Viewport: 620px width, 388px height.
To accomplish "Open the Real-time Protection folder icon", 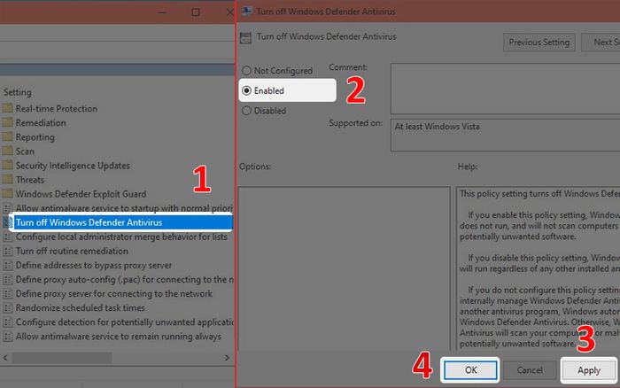I will 7,108.
